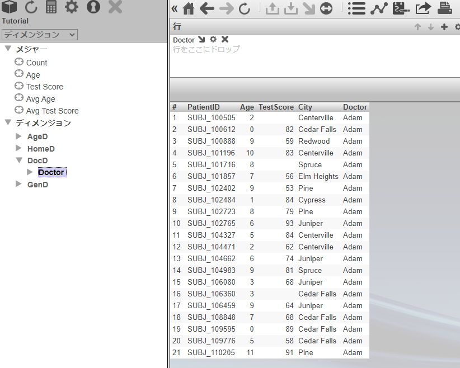The width and height of the screenshot is (460, 368).
Task: Click the Tutorial cube title
Action: coord(15,21)
